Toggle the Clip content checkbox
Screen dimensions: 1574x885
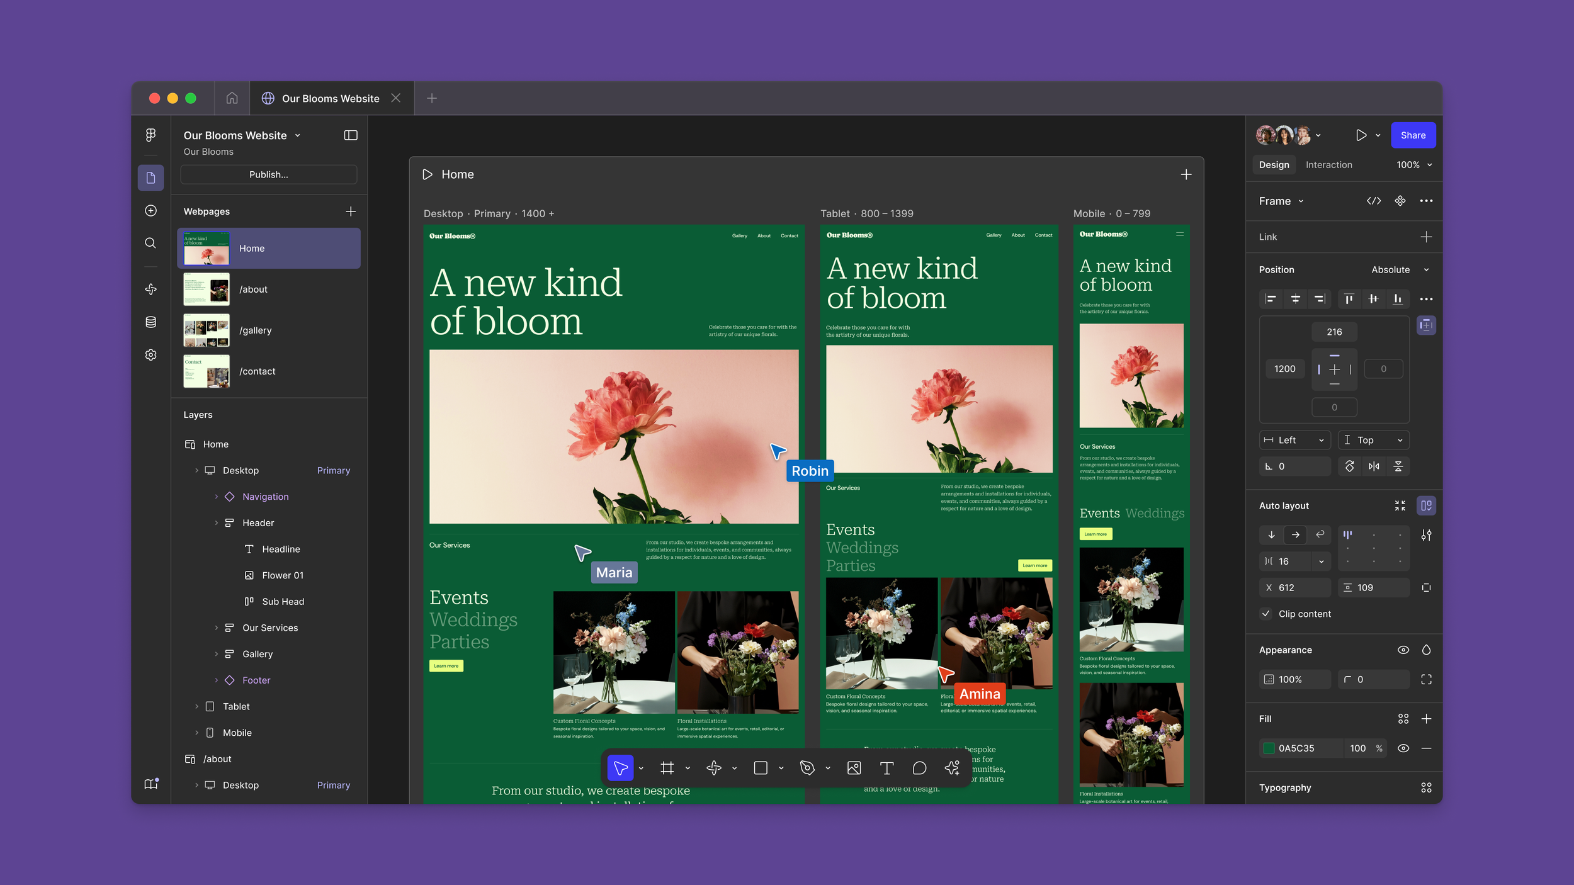click(x=1265, y=614)
